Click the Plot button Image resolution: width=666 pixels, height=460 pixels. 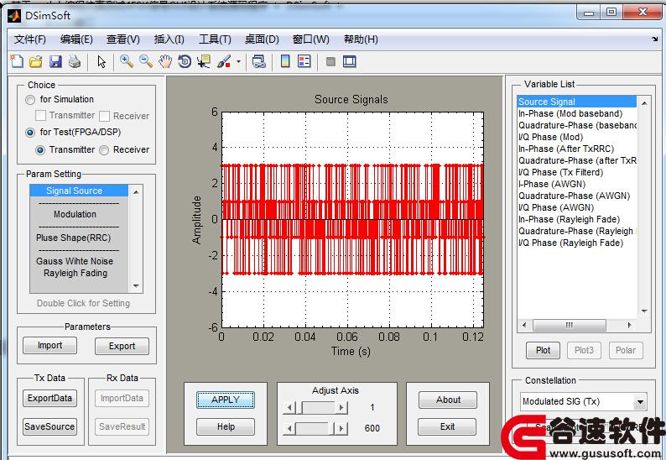click(543, 350)
